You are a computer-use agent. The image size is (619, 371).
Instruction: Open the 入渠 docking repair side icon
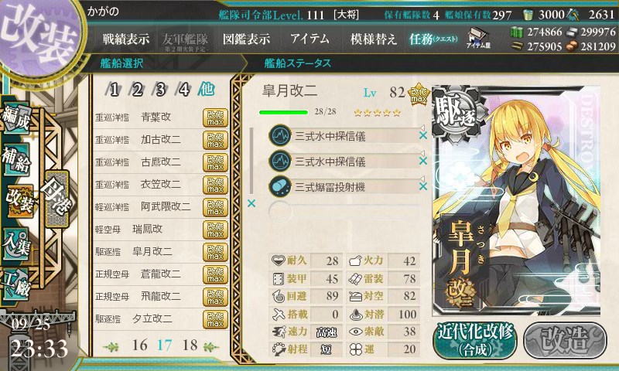point(16,245)
